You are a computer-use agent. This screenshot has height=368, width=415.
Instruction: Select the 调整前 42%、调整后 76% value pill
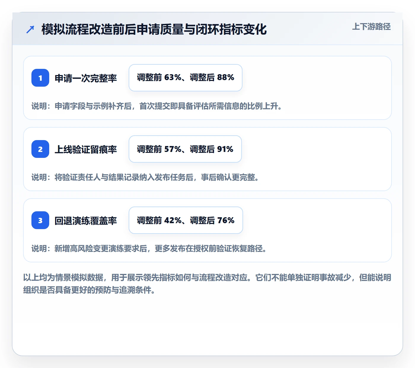(186, 220)
